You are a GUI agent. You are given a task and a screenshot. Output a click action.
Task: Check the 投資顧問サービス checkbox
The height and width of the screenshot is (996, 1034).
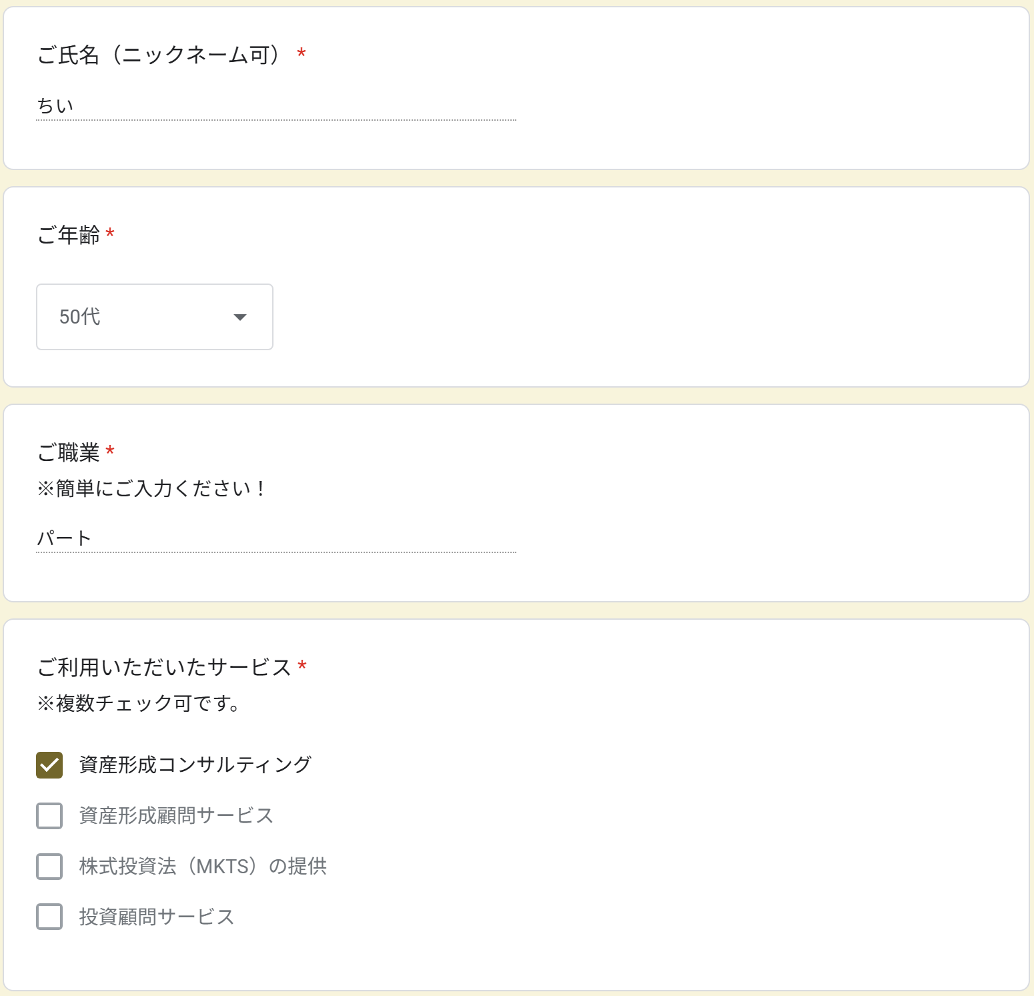click(x=49, y=917)
